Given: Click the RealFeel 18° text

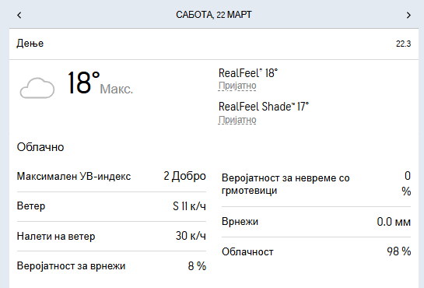Looking at the screenshot, I should coord(248,73).
